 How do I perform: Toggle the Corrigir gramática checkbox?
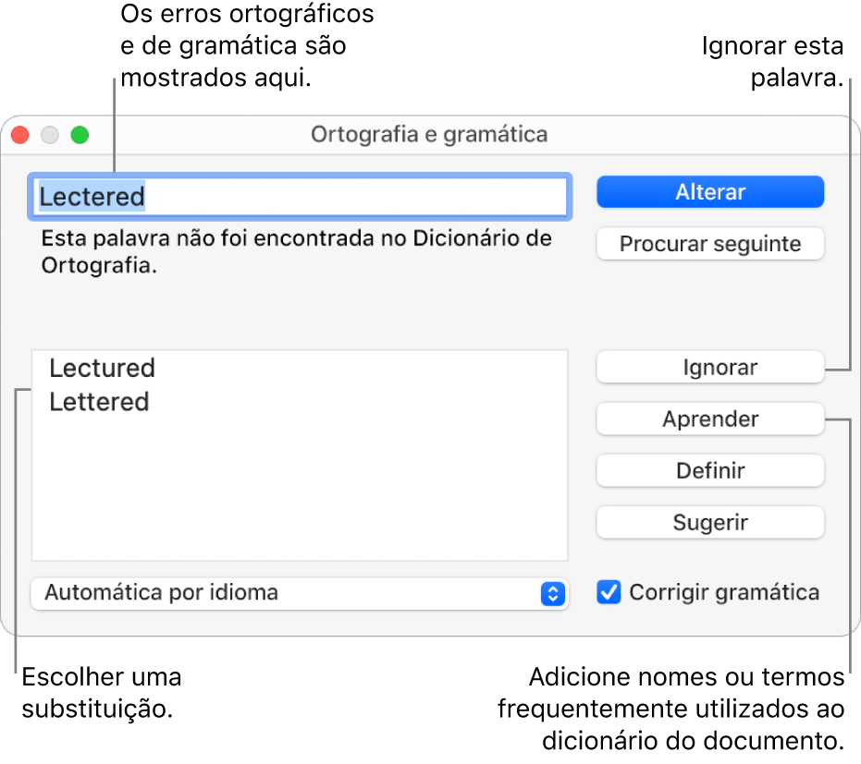tap(609, 592)
